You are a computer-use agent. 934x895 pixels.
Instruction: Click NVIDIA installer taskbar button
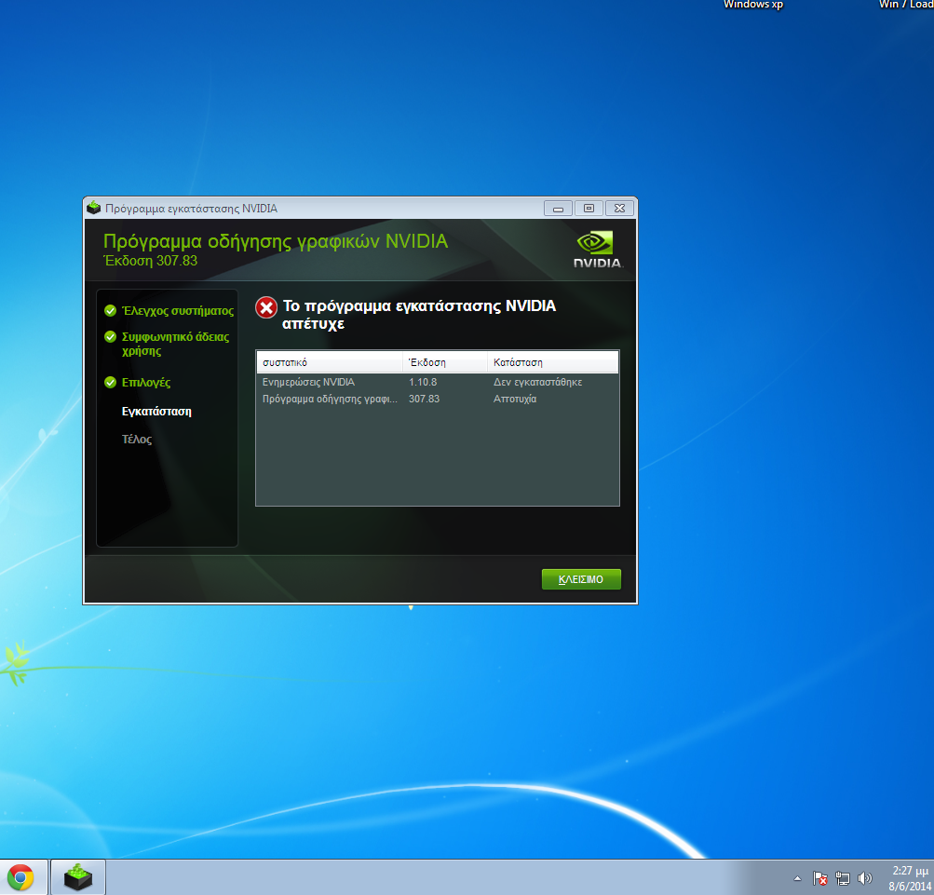click(x=78, y=877)
